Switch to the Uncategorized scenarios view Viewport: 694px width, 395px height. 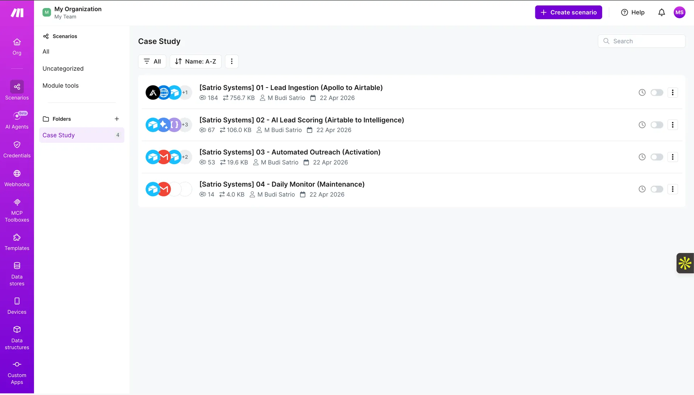point(63,68)
